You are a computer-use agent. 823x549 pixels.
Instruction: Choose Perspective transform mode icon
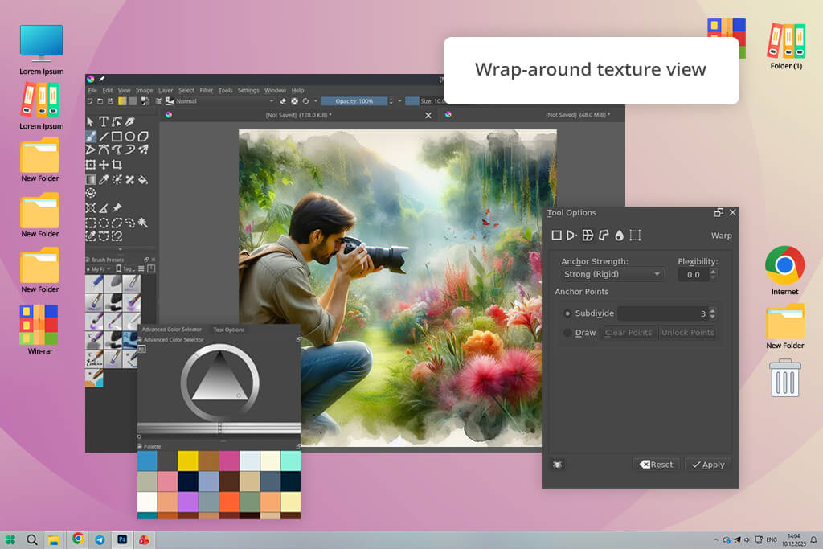(x=571, y=236)
